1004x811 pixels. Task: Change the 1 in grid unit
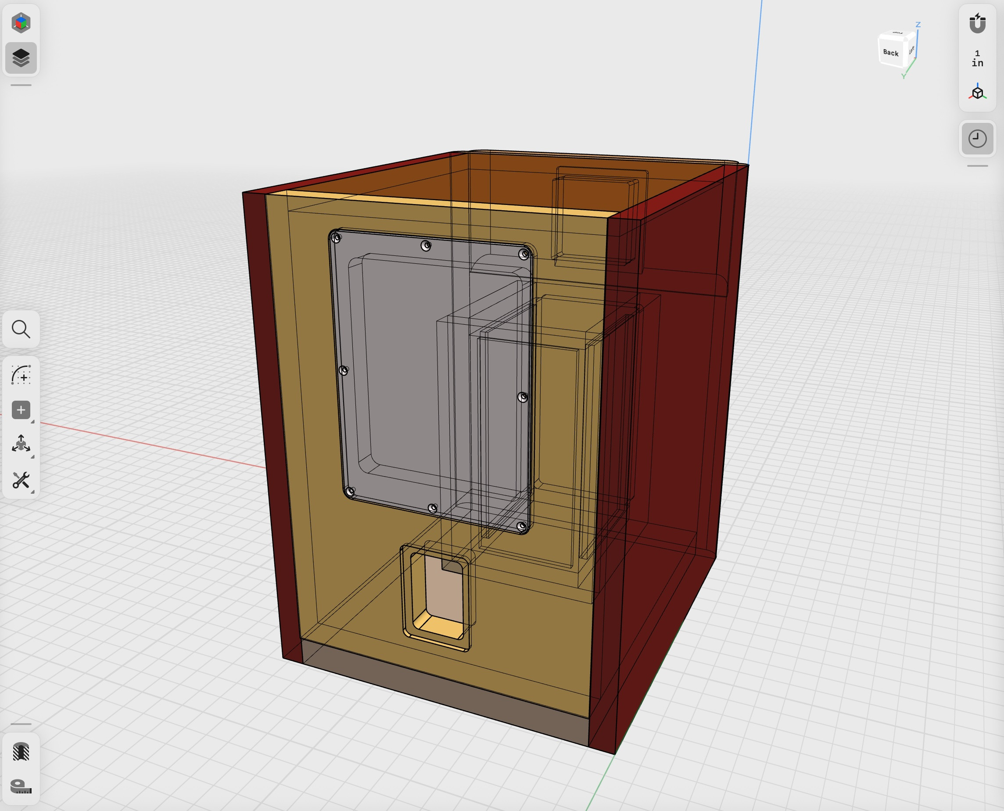(977, 58)
